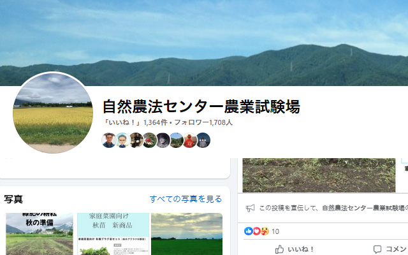This screenshot has height=255, width=408.
Task: Click the cartoon face follower avatar
Action: point(123,140)
